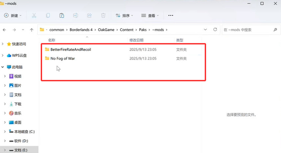
Task: Click the Copy icon in toolbar
Action: tap(48, 15)
